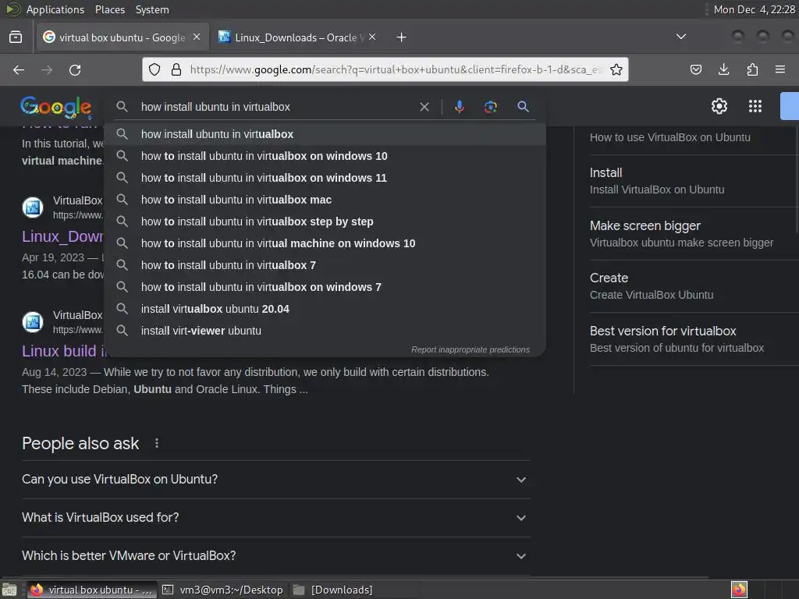Show tracking protection shield info
This screenshot has height=599, width=799.
[x=154, y=69]
